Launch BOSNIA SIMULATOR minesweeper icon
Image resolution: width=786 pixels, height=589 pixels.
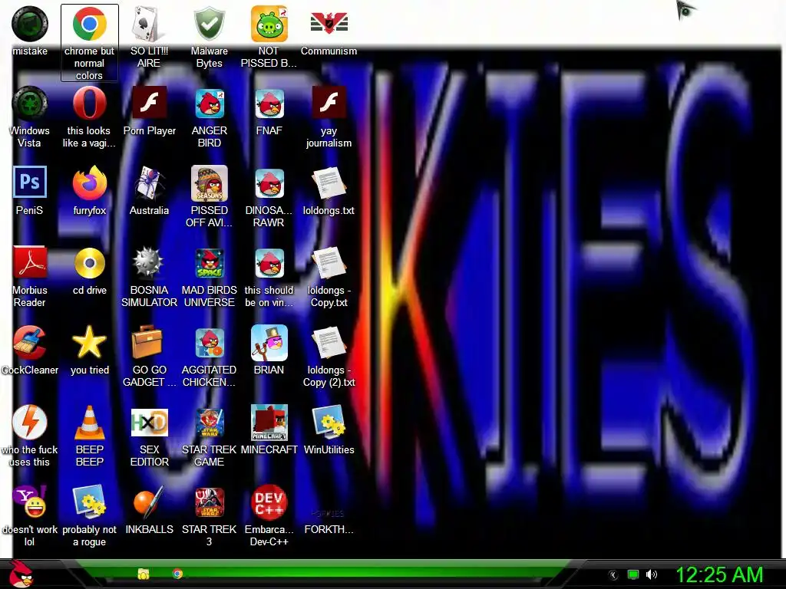[148, 263]
